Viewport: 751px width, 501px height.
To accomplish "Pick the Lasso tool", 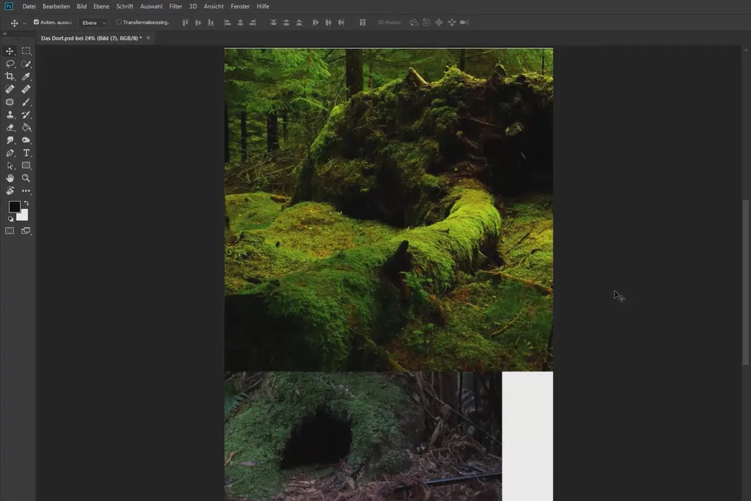I will pos(10,64).
